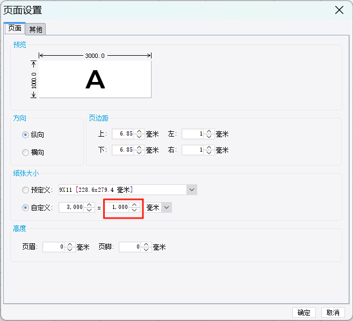Click the 1000.0 height label in preview
The height and width of the screenshot is (321, 353).
[34, 80]
